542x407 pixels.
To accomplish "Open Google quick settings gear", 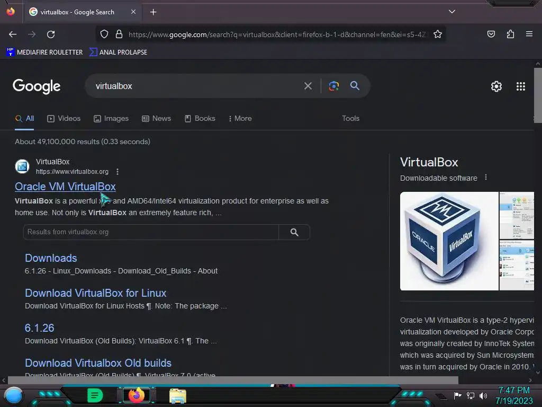I will coord(496,86).
